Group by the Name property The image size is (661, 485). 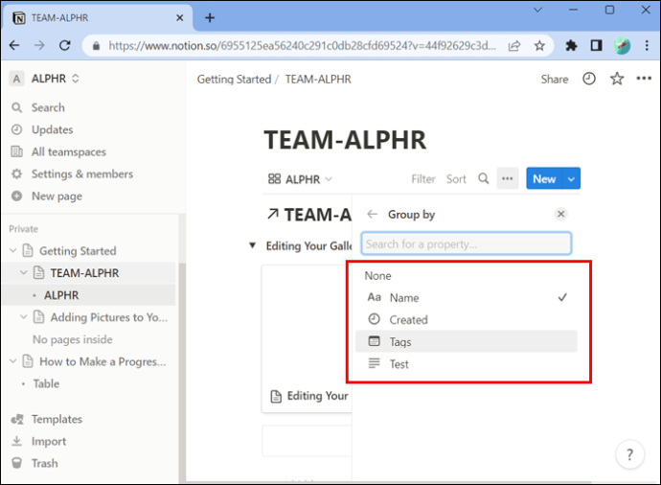[467, 298]
